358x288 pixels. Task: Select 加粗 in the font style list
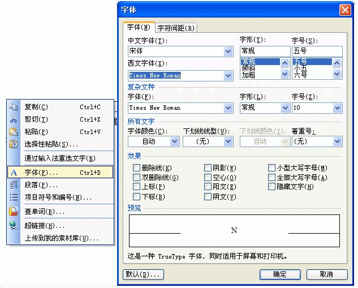tap(248, 75)
